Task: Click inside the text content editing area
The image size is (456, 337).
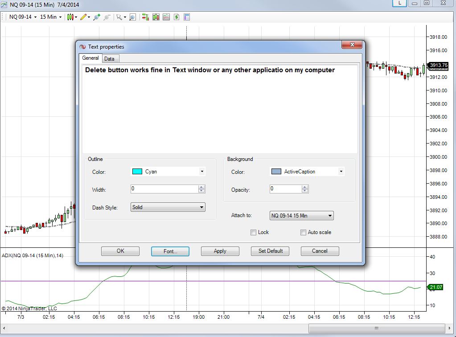Action: (220, 109)
